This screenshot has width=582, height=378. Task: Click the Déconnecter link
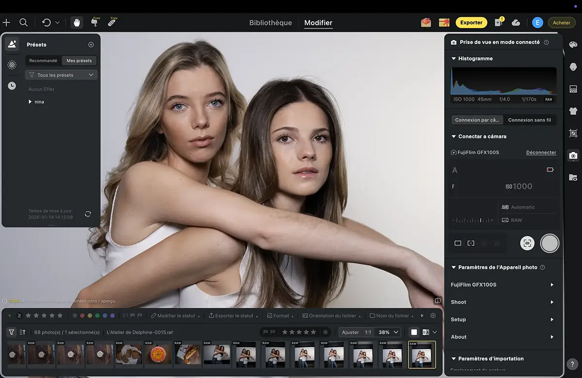point(541,153)
